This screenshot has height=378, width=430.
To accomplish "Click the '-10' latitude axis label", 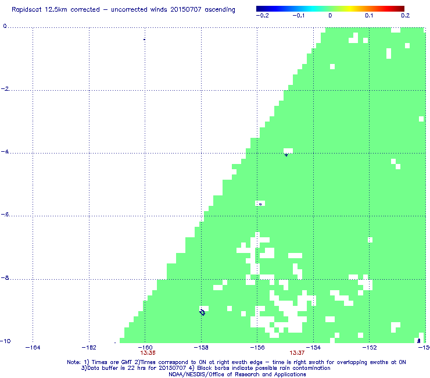I will click(x=5, y=341).
